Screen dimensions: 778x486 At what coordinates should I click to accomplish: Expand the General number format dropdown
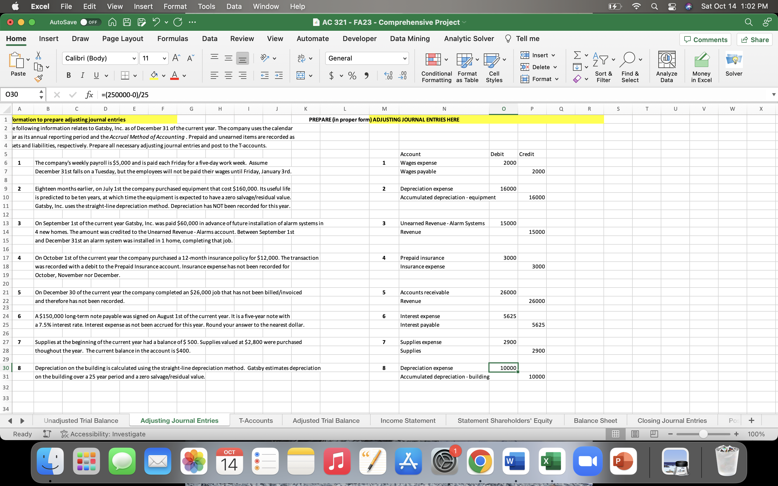click(404, 59)
